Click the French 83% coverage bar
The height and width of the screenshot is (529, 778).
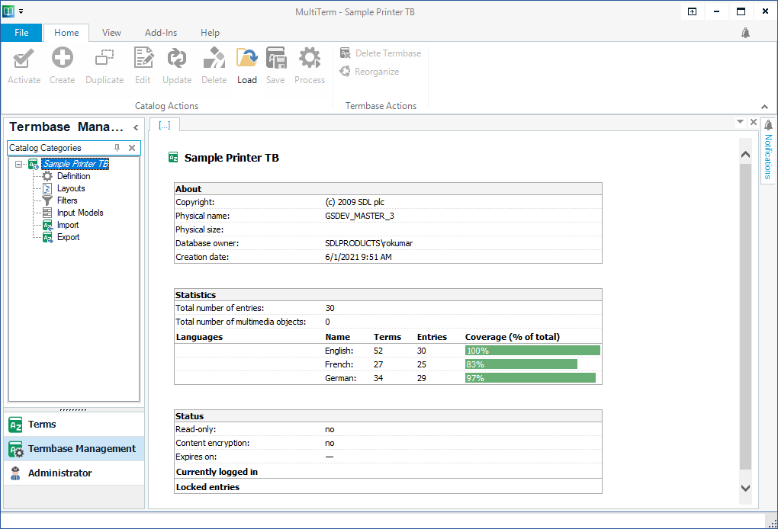click(521, 364)
